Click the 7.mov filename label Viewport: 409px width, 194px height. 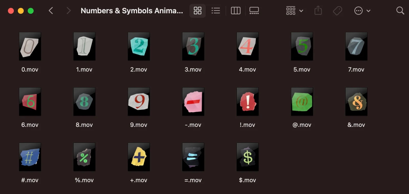(x=356, y=69)
